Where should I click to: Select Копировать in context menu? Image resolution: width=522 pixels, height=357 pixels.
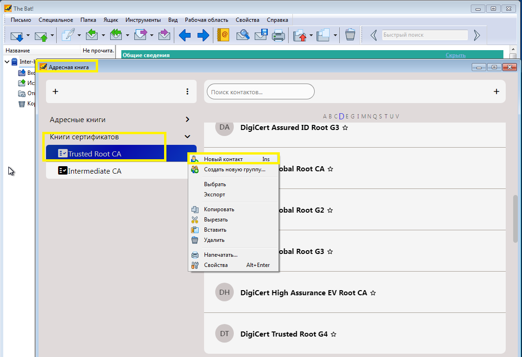point(233,209)
